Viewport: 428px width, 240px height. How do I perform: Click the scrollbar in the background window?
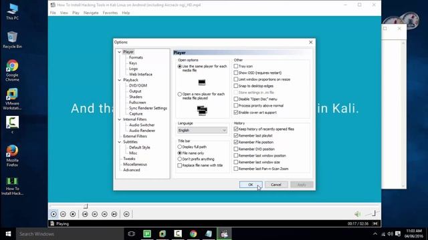point(403,114)
